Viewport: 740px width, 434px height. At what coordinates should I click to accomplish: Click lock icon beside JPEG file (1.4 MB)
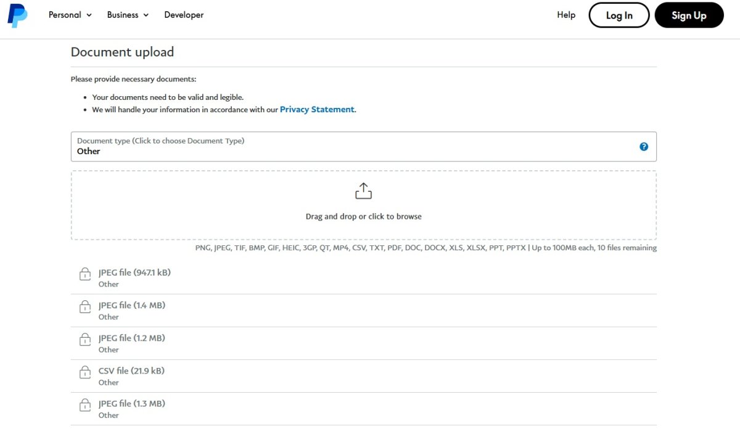tap(85, 307)
